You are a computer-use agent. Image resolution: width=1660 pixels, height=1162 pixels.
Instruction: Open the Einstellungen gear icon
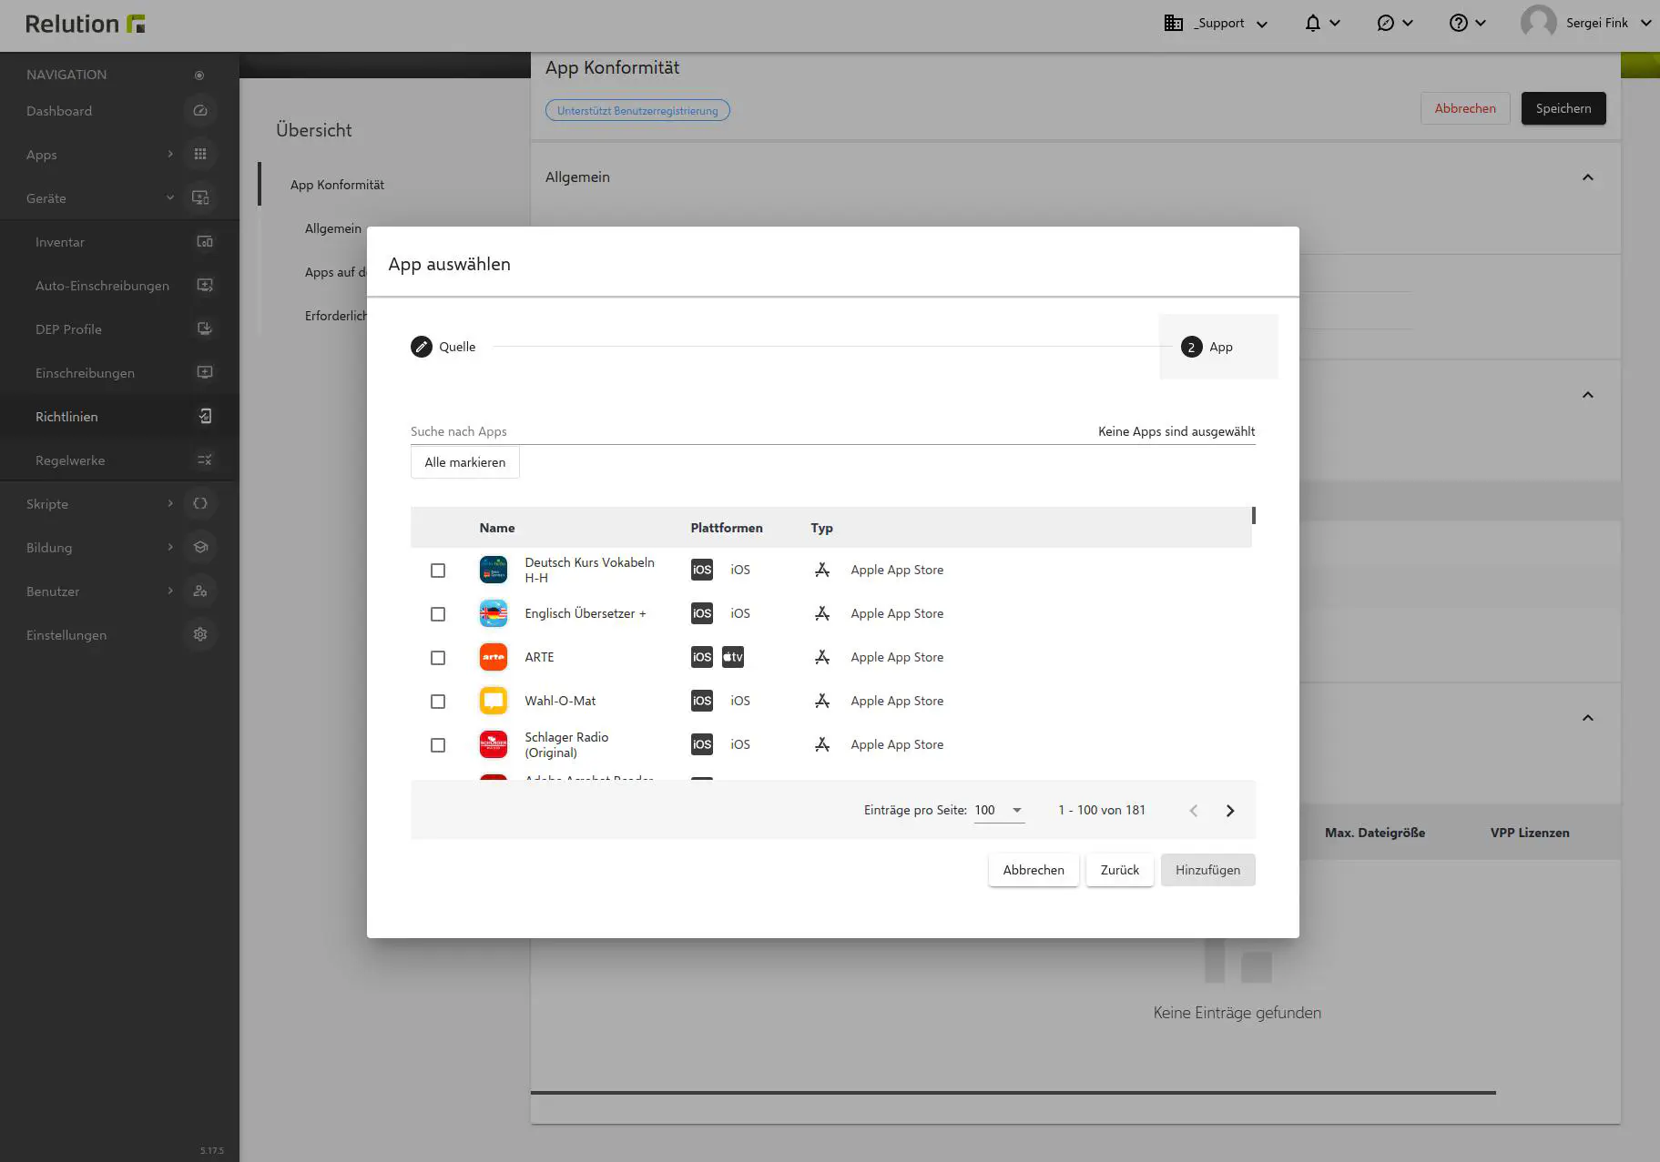pyautogui.click(x=200, y=634)
